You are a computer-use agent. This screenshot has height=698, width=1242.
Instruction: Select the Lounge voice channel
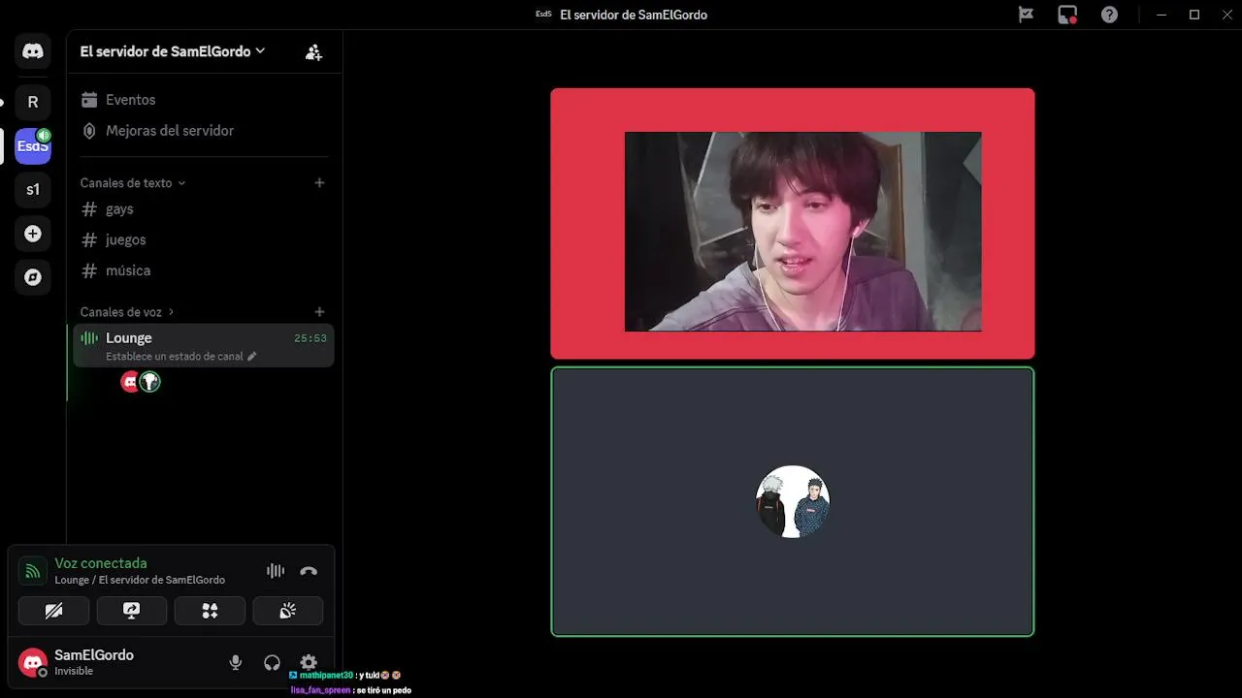[202, 345]
